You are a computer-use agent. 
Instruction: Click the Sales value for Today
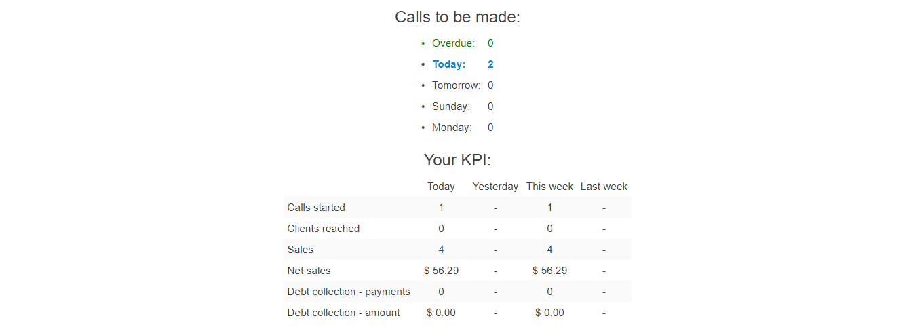(x=441, y=250)
